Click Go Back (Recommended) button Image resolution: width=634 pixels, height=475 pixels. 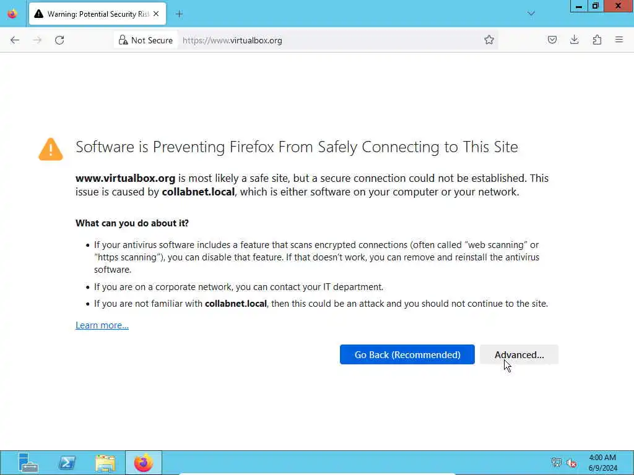407,354
